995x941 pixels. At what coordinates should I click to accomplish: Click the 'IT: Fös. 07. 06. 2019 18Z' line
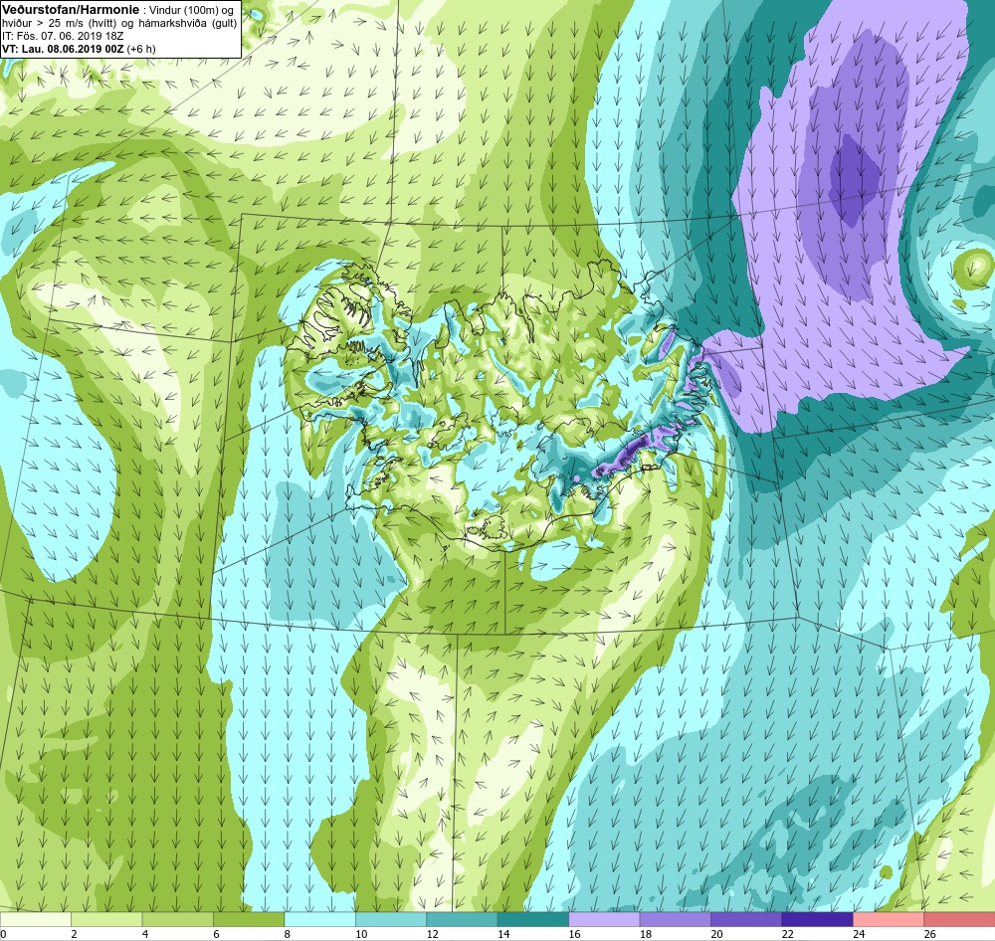point(63,36)
